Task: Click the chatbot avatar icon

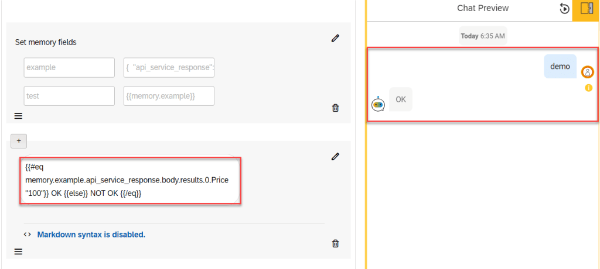Action: pyautogui.click(x=378, y=104)
